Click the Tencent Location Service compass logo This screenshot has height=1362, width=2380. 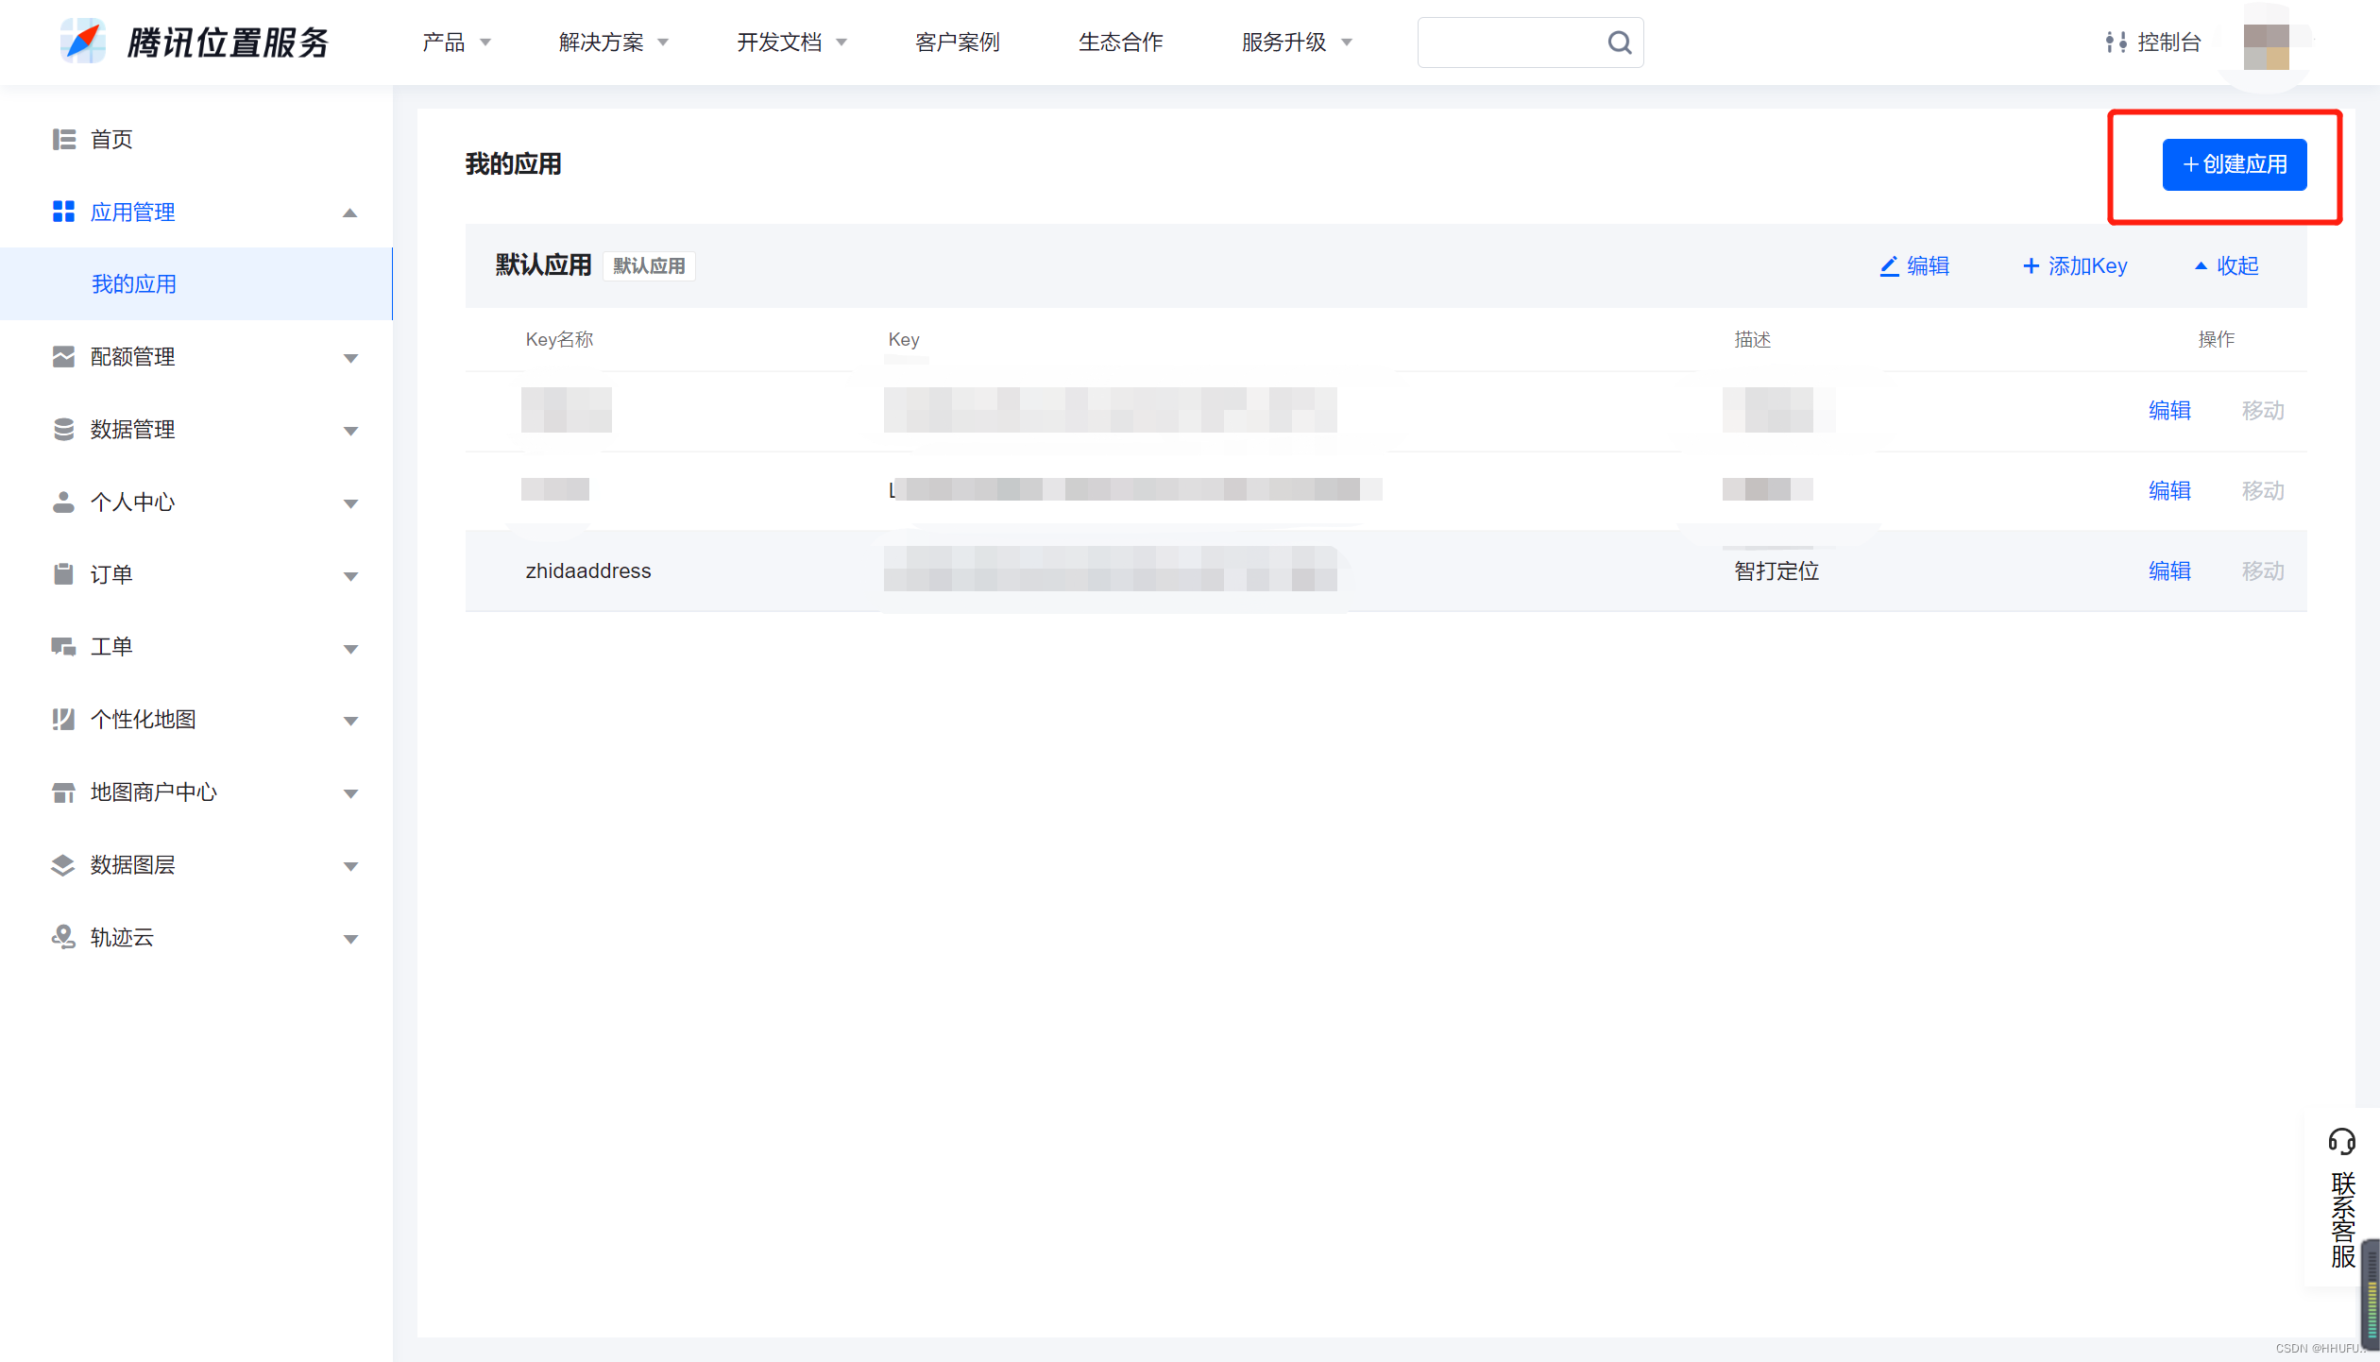point(83,42)
